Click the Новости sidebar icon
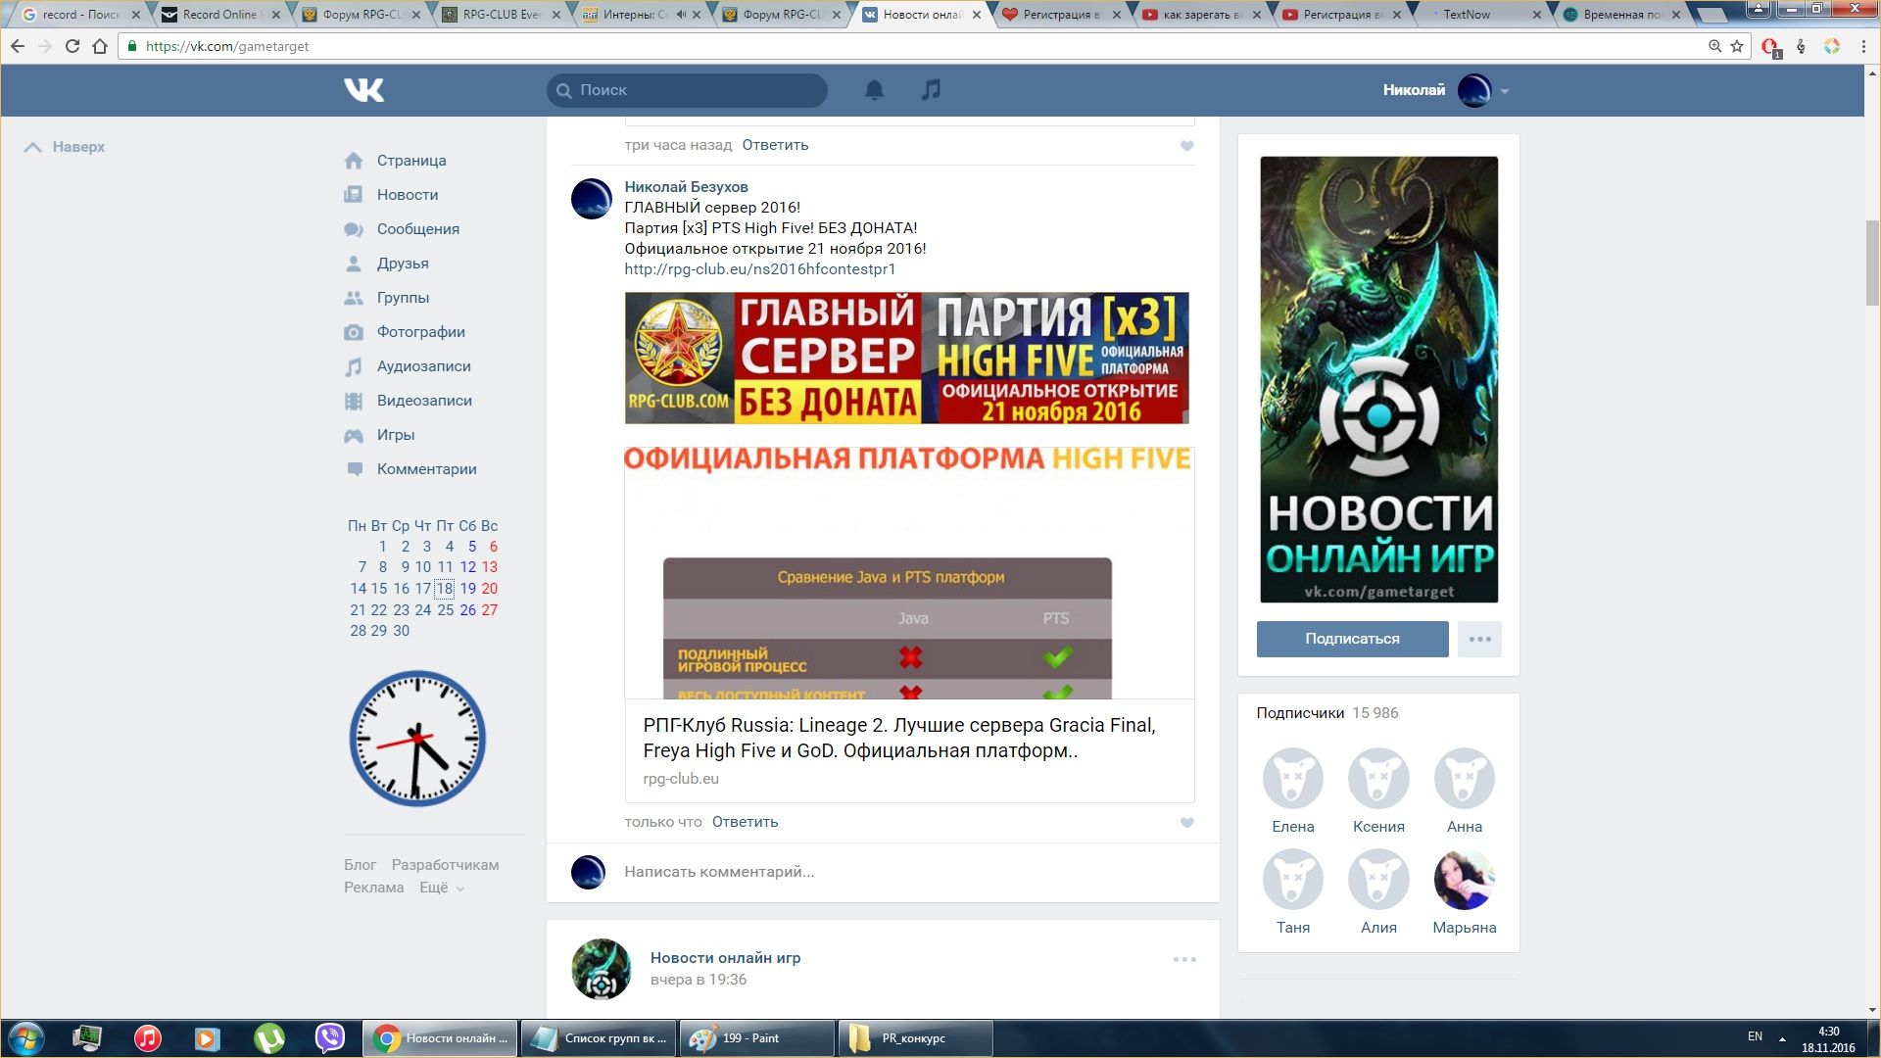1881x1058 pixels. point(354,195)
